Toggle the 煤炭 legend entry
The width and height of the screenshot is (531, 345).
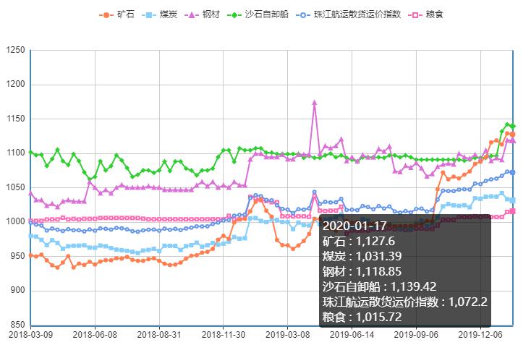click(159, 14)
